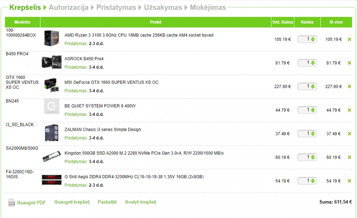Click the Prekė column header
Screen dimensions: 357x218
pos(156,22)
